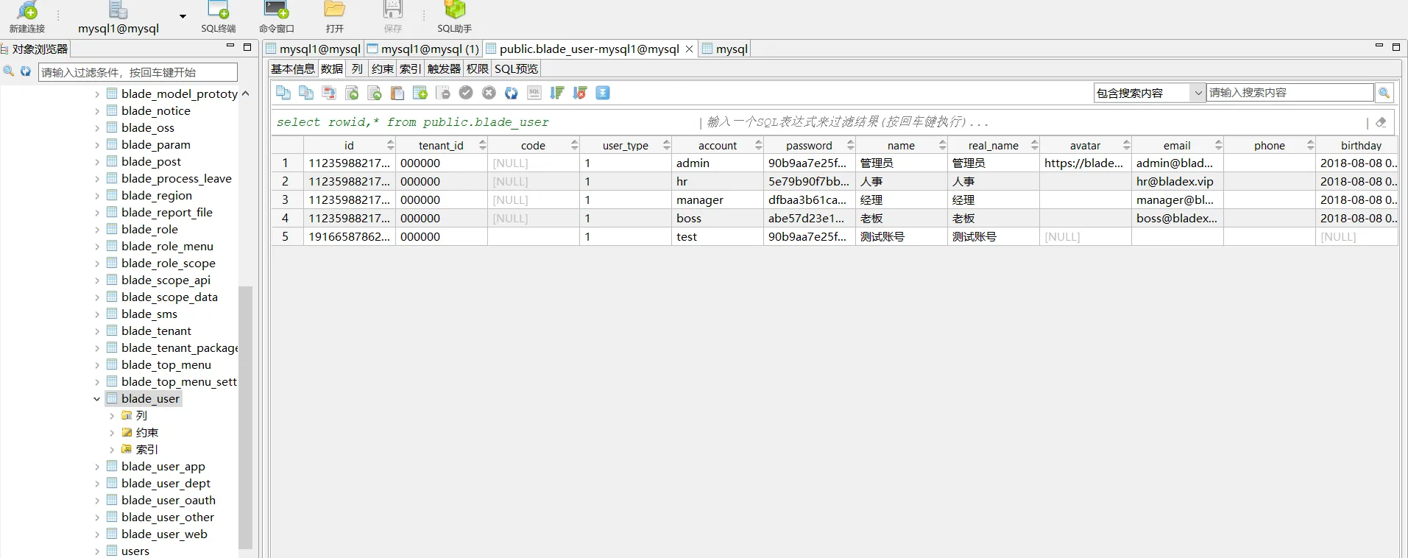The height and width of the screenshot is (558, 1408).
Task: Expand the blade_tenant table node
Action: pos(96,331)
